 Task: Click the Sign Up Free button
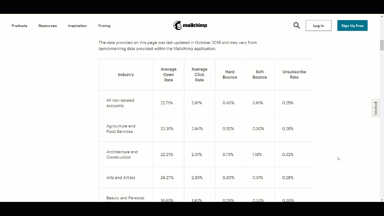coord(352,25)
